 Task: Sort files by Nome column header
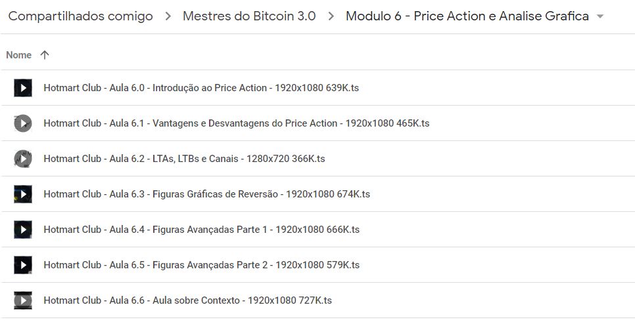(x=19, y=55)
